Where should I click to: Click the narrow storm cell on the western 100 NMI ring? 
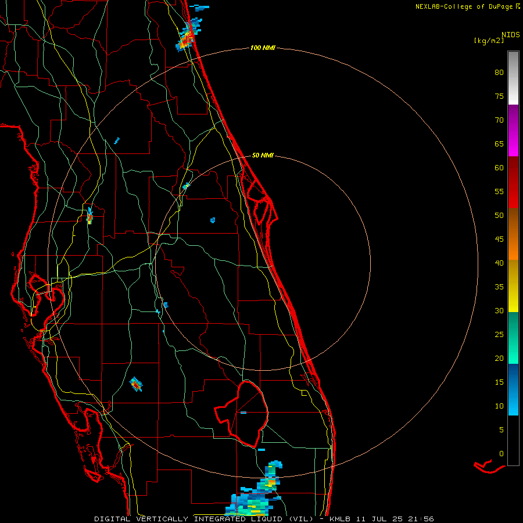click(x=89, y=216)
